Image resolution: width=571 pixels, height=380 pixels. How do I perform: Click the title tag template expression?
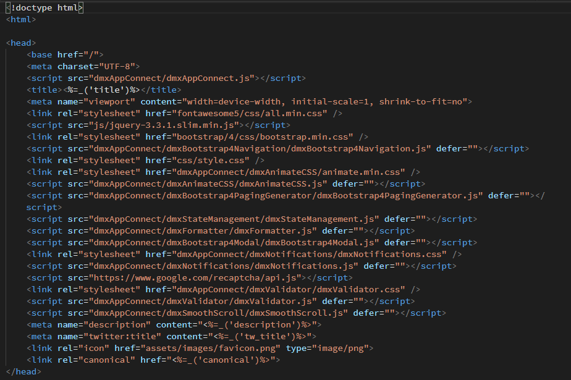click(x=103, y=90)
